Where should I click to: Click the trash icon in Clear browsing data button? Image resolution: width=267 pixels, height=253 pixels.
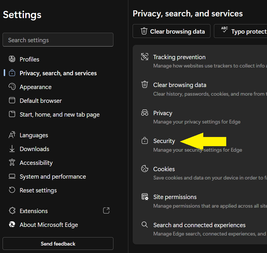144,31
